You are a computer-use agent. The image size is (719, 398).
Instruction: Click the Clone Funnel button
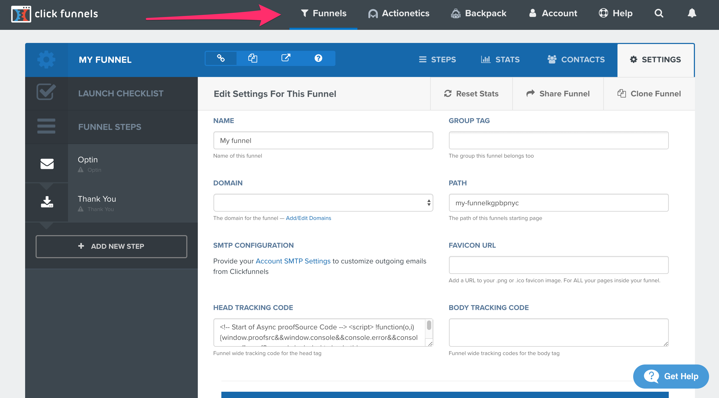click(x=649, y=94)
